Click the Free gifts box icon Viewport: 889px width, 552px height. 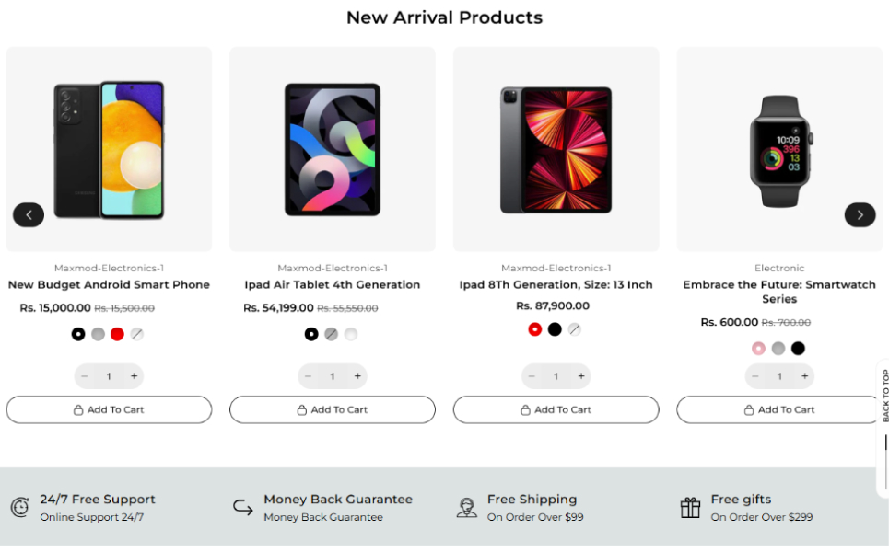[x=690, y=507]
